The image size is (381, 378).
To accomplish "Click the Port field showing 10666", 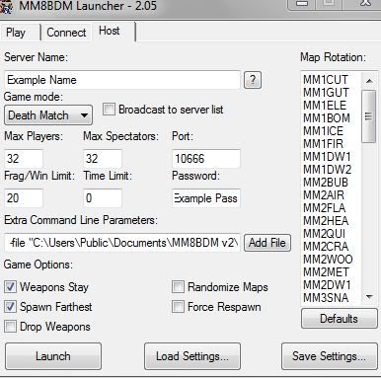I will [x=206, y=159].
